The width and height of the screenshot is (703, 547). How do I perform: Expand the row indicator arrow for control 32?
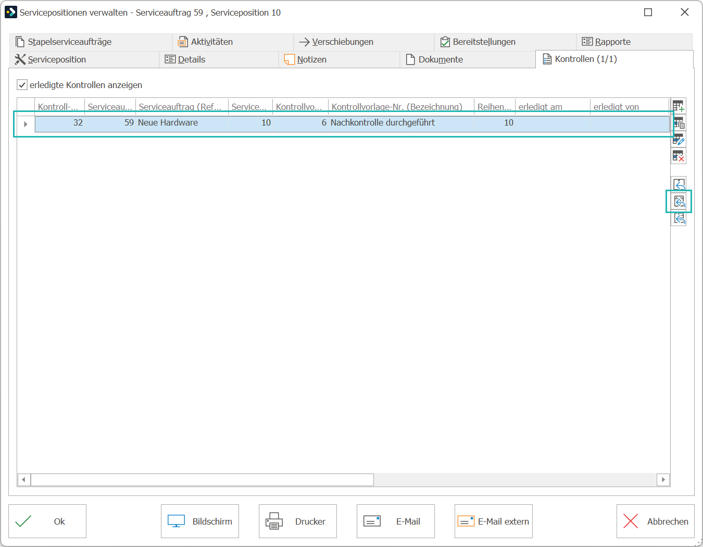click(26, 124)
